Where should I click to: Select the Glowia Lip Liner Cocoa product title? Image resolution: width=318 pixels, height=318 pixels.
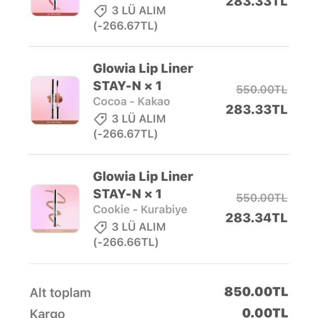coord(143,77)
